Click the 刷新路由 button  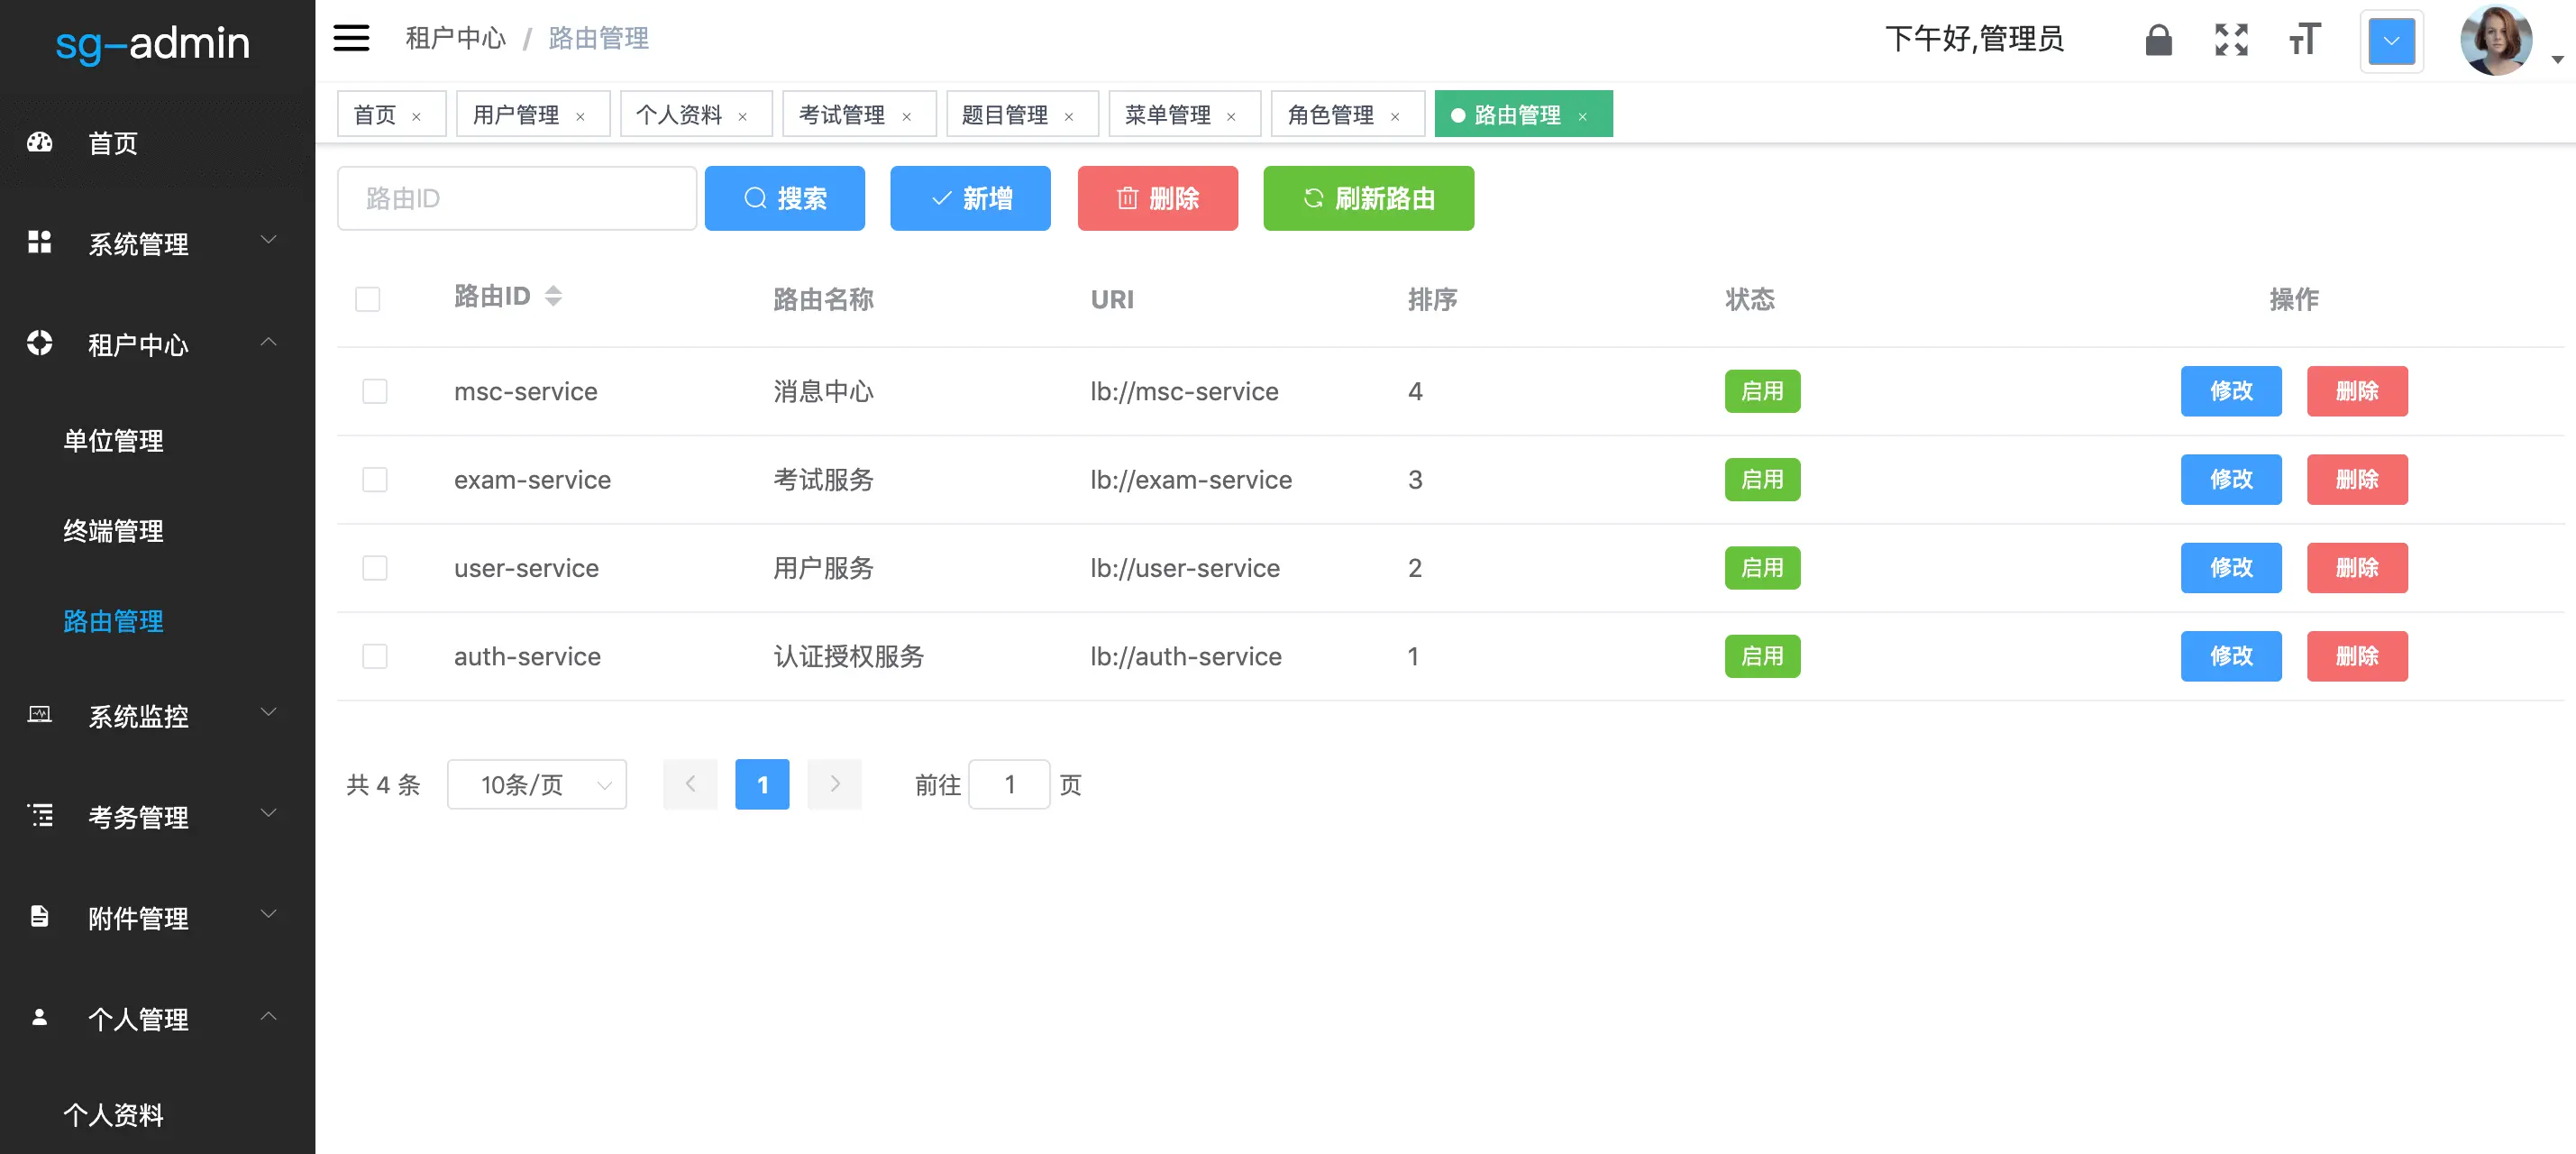[1368, 198]
